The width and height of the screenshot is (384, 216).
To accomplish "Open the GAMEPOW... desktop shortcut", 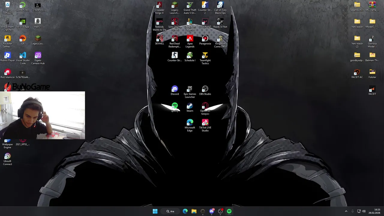I will (22, 7).
